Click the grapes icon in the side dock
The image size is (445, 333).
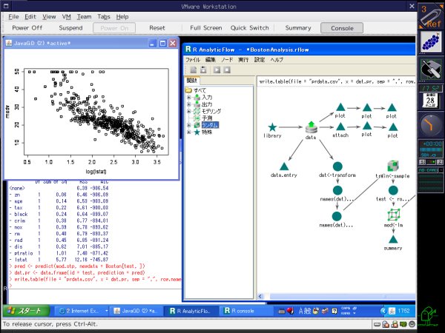(x=430, y=42)
